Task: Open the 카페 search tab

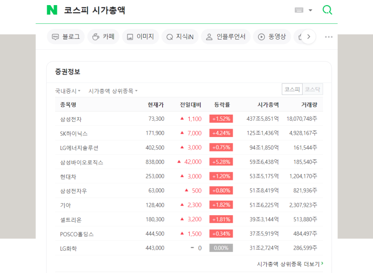Action: pyautogui.click(x=103, y=37)
